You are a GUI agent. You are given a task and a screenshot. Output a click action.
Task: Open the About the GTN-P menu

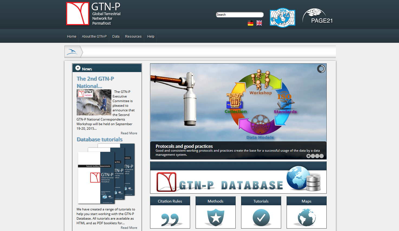click(94, 36)
